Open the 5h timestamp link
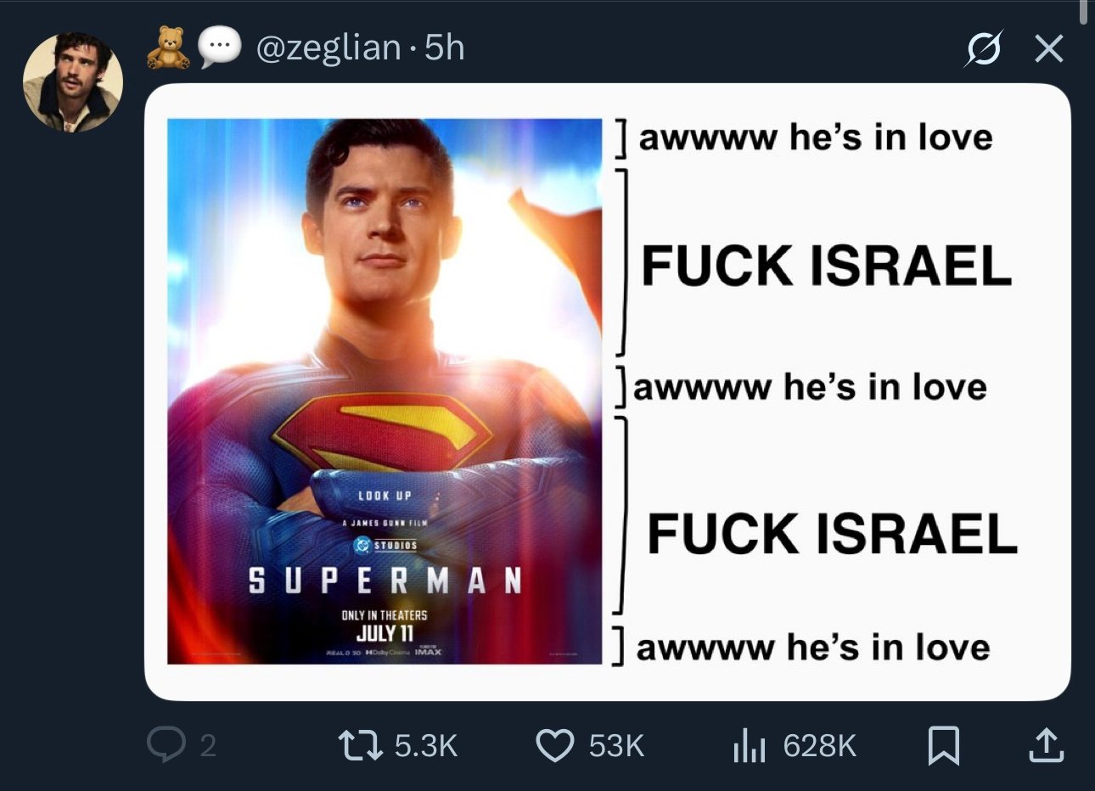The width and height of the screenshot is (1095, 791). coord(444,48)
